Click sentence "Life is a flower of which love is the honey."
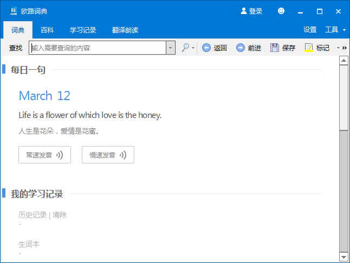The width and height of the screenshot is (350, 263). point(90,115)
